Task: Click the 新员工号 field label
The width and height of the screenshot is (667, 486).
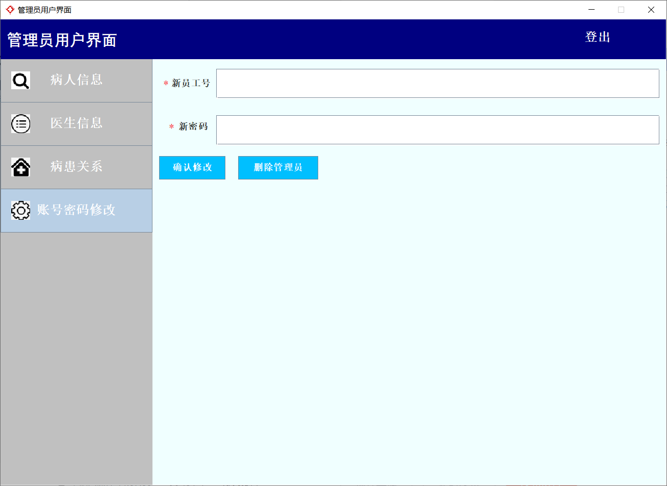Action: click(x=191, y=83)
